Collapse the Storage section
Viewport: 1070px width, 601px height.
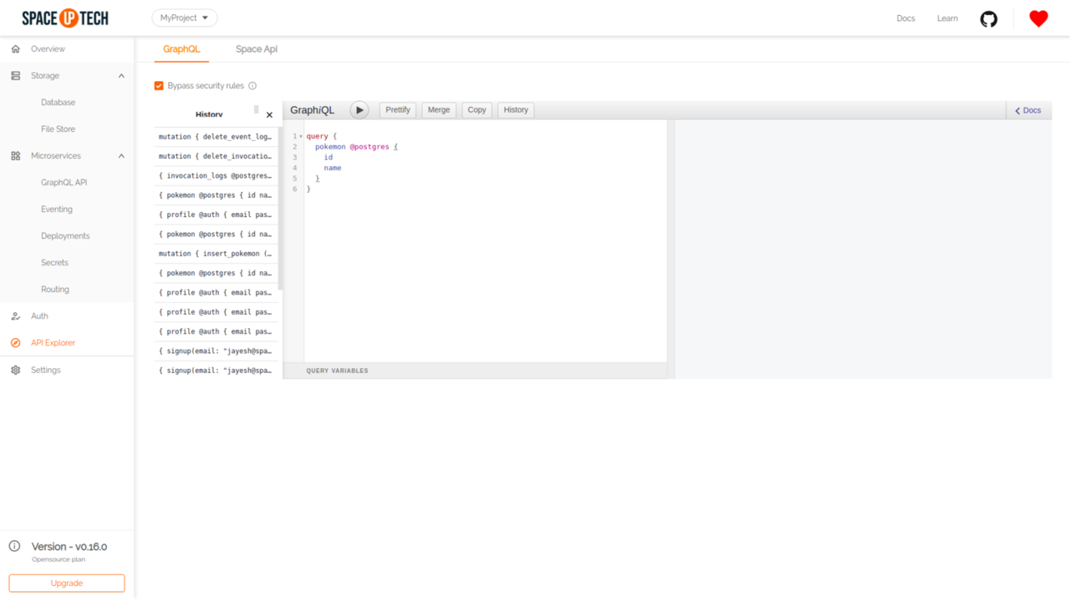[x=121, y=76]
